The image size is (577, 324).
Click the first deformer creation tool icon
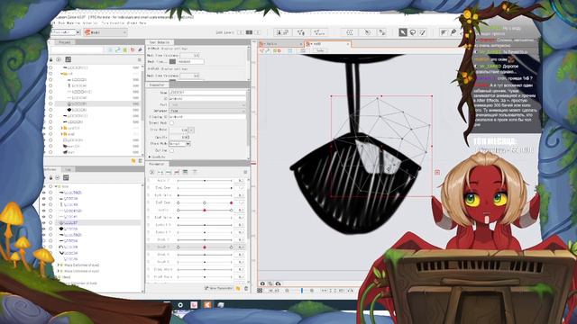click(x=282, y=32)
